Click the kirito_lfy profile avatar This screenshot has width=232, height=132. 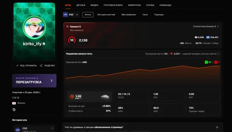tap(34, 28)
